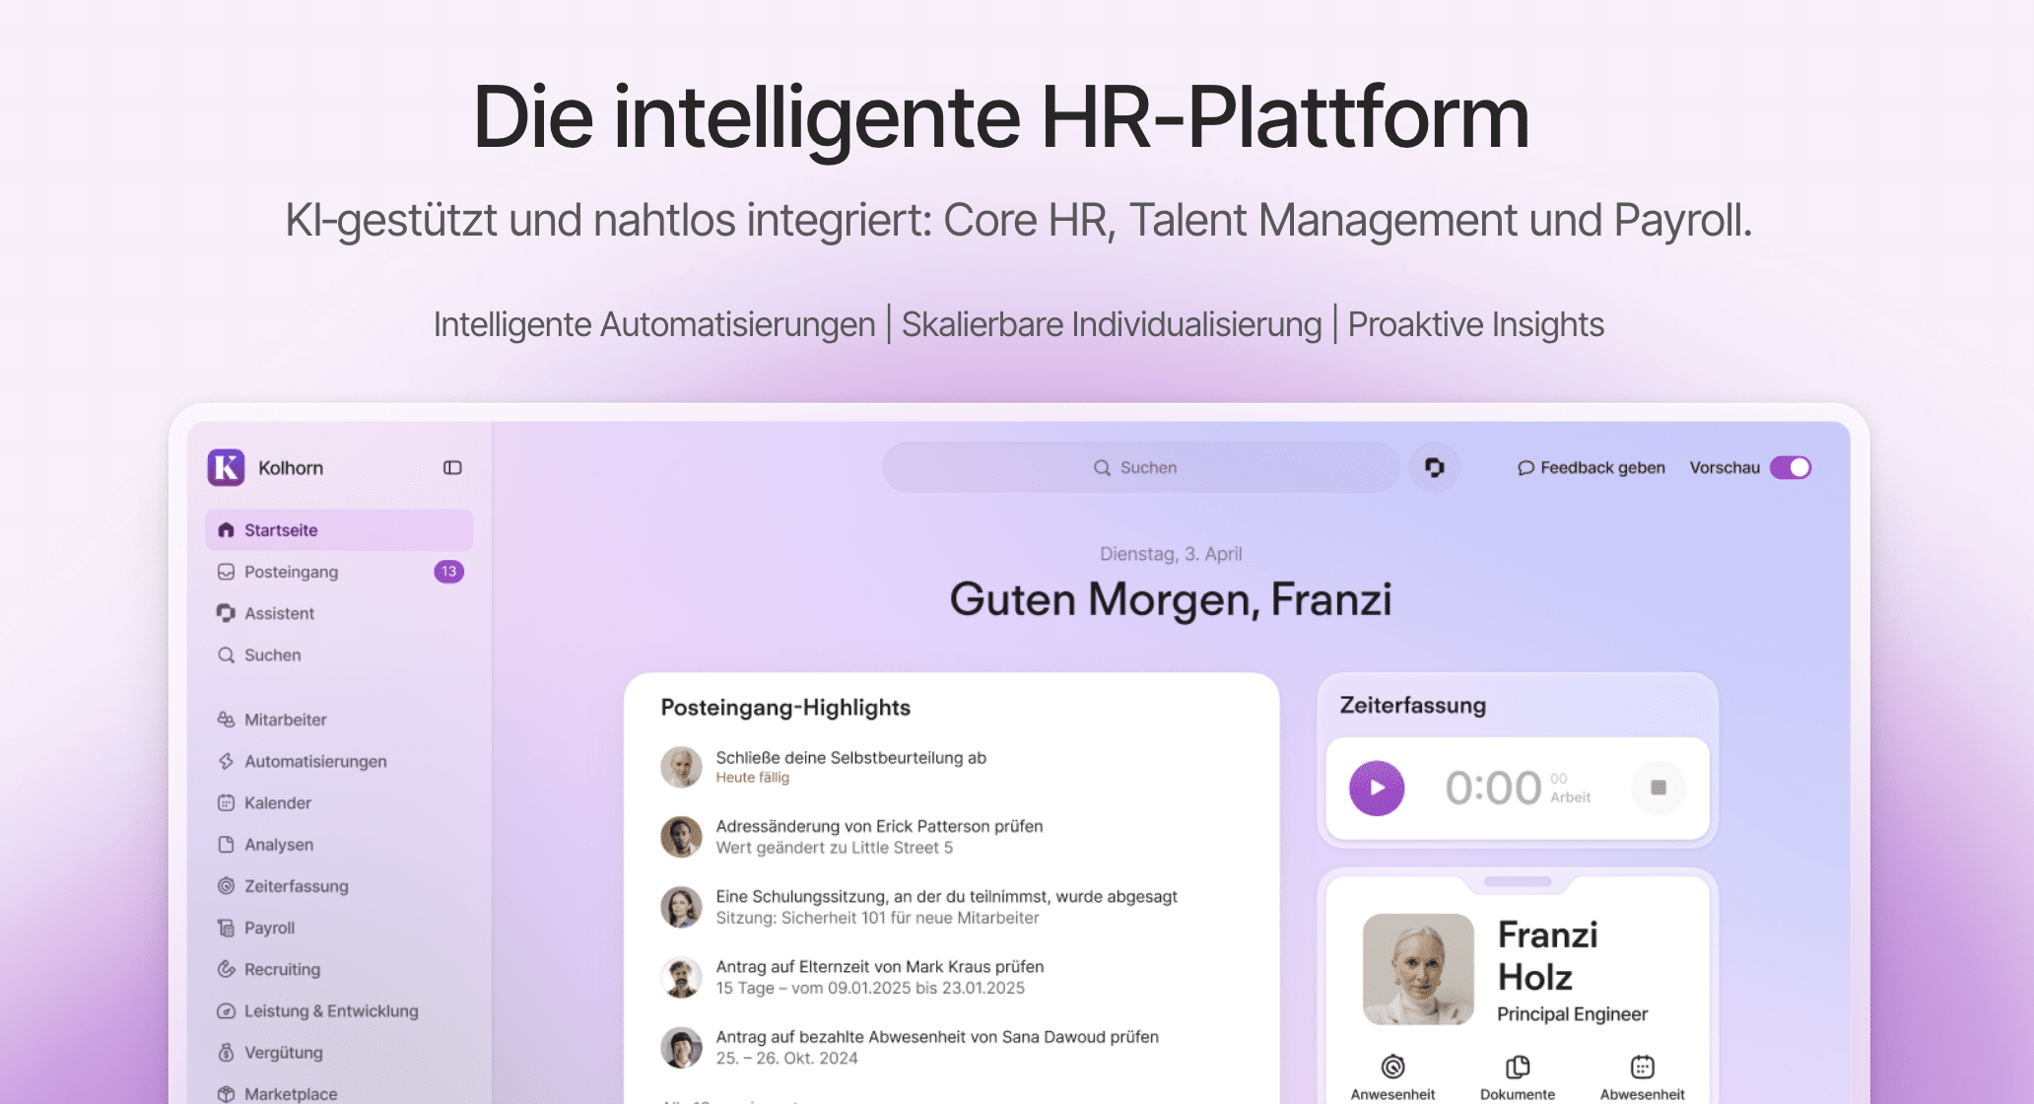Collapse the sidebar with the panel icon
Image resolution: width=2034 pixels, height=1104 pixels.
point(452,467)
